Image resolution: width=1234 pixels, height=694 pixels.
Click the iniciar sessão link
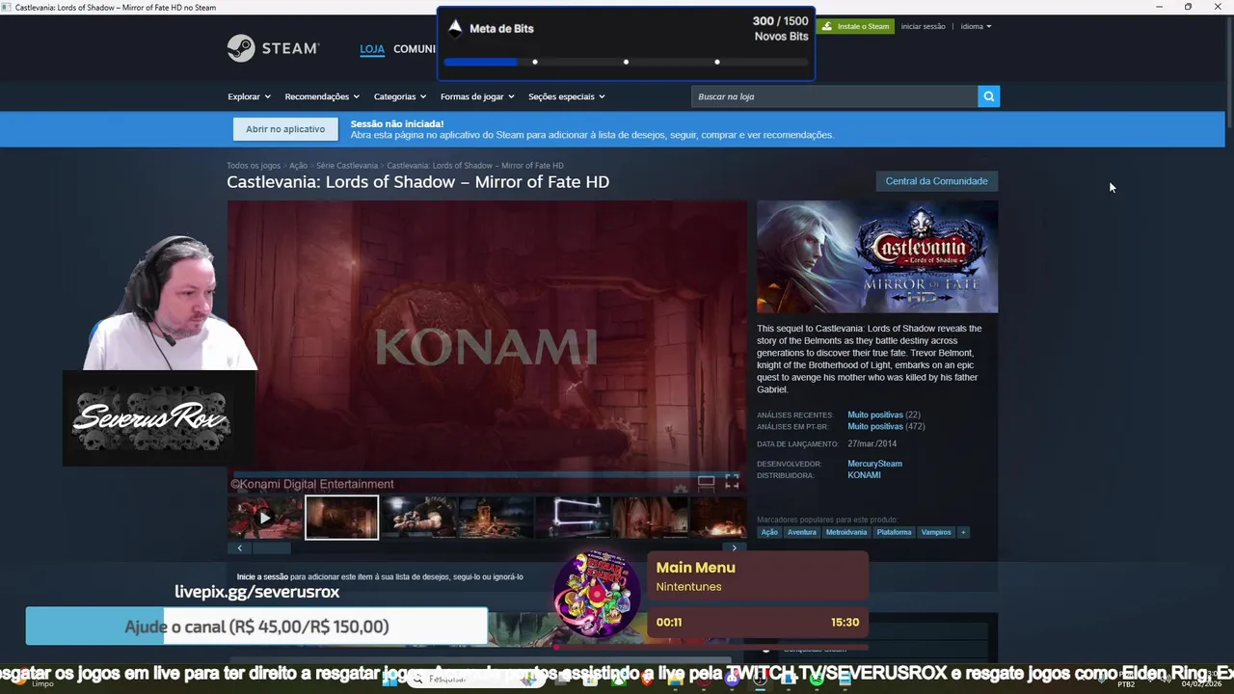923,26
